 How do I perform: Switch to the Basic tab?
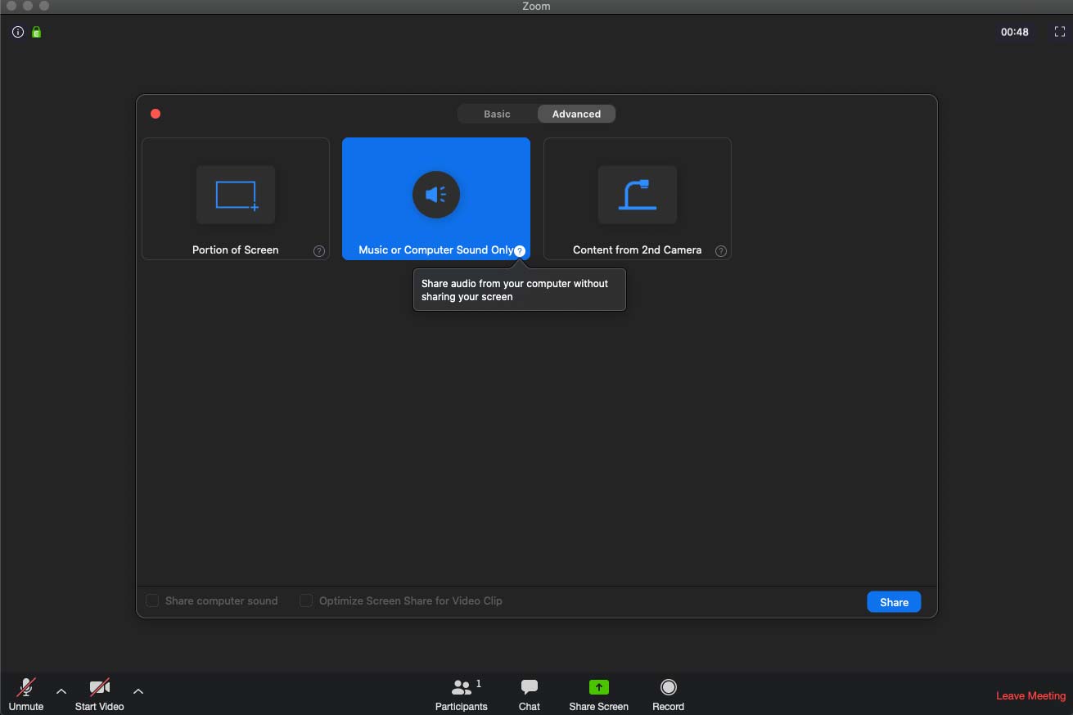(496, 114)
